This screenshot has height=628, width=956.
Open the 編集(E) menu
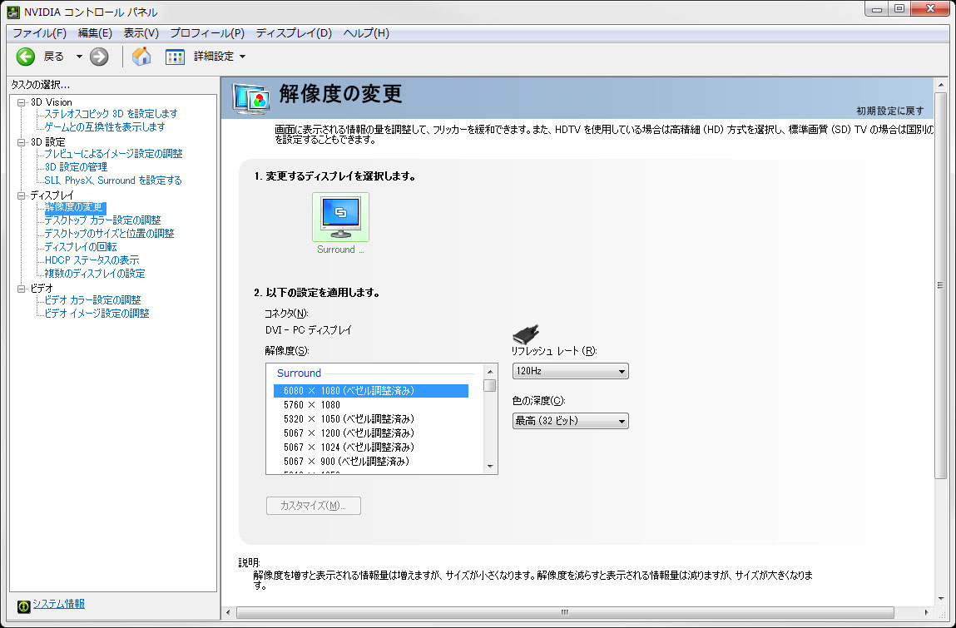coord(95,33)
